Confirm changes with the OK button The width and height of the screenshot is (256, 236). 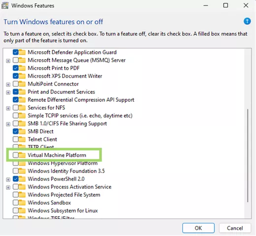198,228
